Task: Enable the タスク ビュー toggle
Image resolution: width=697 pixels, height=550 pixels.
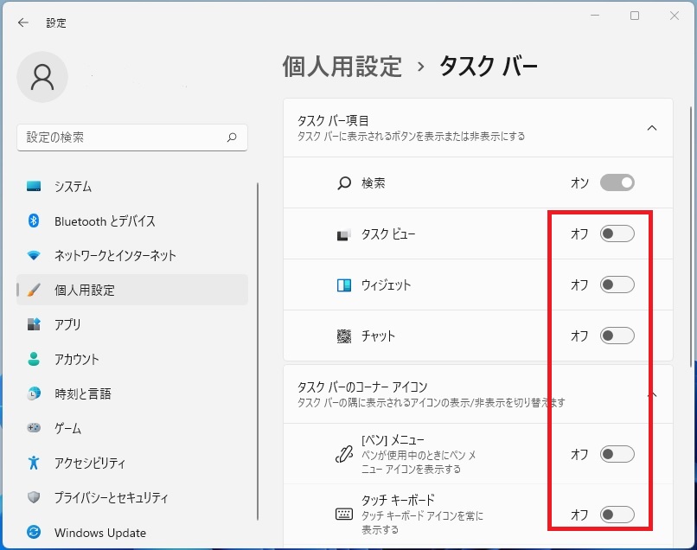Action: click(x=617, y=233)
